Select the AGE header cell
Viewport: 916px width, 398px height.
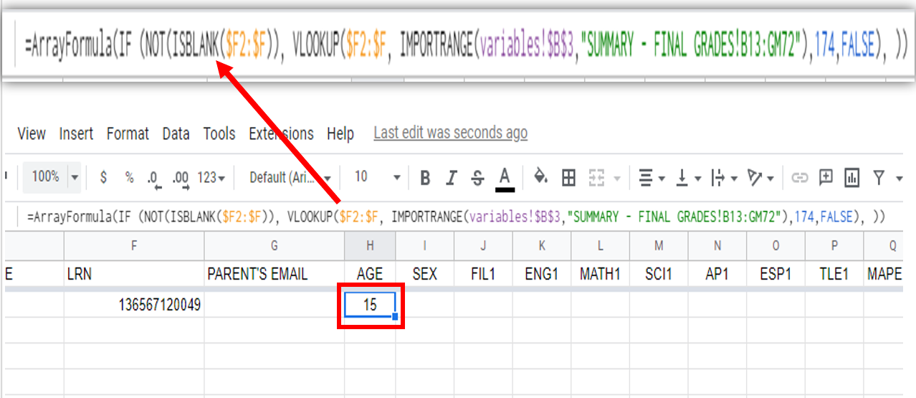(x=370, y=273)
